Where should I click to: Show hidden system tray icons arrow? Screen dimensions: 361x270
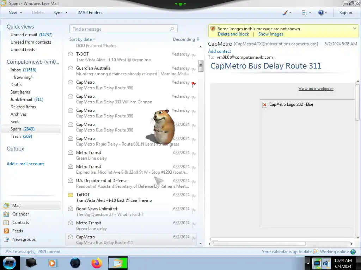(x=308, y=263)
